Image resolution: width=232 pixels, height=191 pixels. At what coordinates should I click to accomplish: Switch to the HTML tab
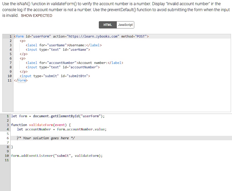107,25
